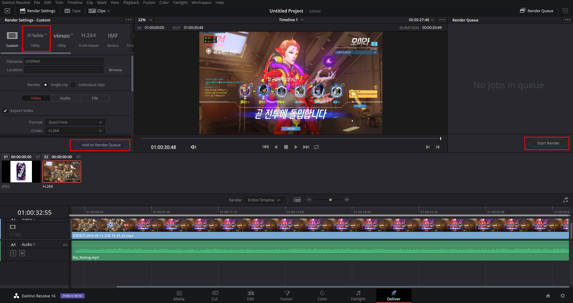
Task: Switch to the File settings tab
Action: click(95, 98)
